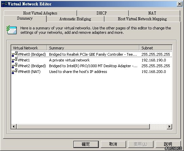Screen dimensions: 184x151
Task: Sort by the Subnet column header
Action: (156, 48)
